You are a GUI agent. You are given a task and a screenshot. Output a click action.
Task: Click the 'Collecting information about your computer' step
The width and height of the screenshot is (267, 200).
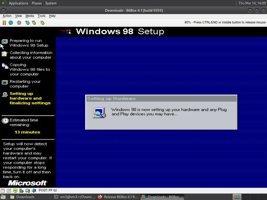click(x=31, y=55)
